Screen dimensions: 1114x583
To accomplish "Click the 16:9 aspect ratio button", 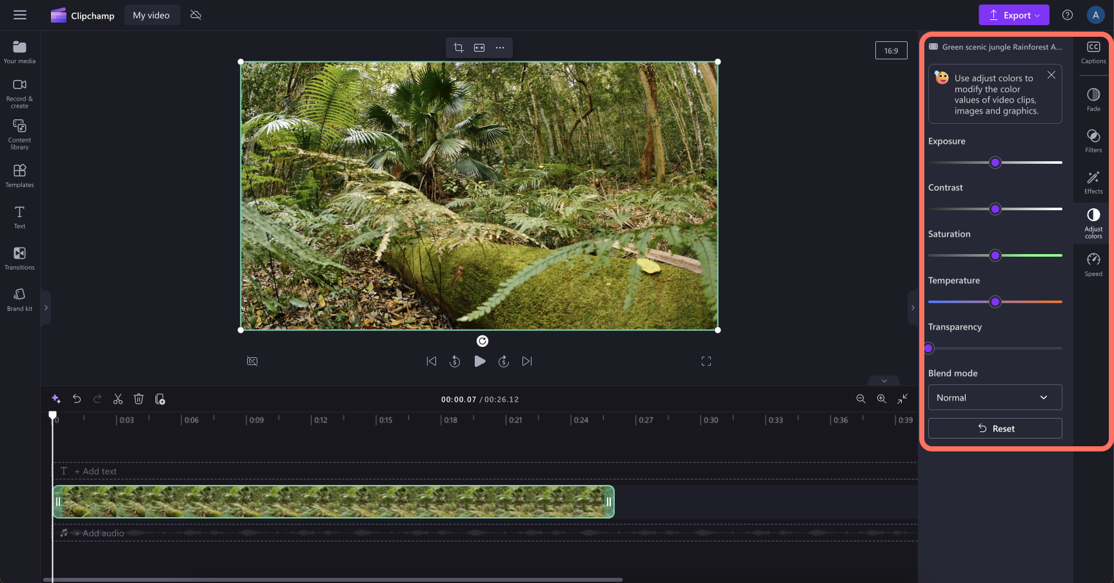I will (891, 50).
